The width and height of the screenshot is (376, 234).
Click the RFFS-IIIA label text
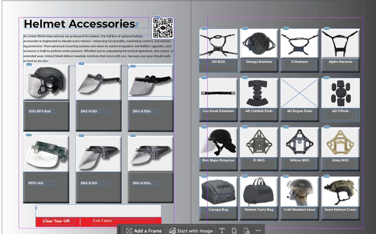tap(36, 183)
